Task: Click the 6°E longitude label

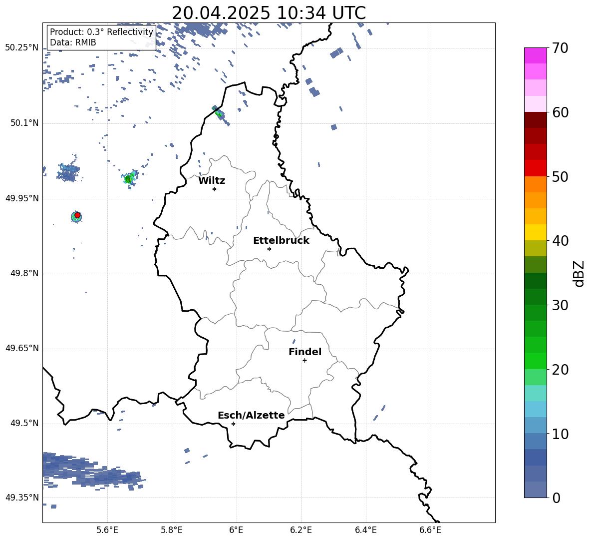Action: tap(236, 530)
